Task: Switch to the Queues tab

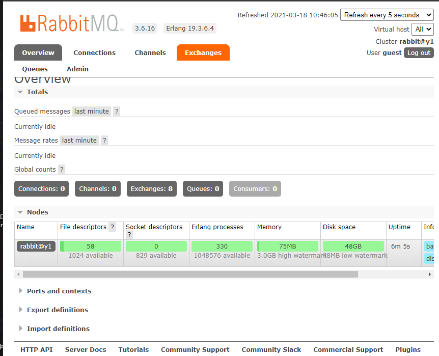Action: [35, 69]
